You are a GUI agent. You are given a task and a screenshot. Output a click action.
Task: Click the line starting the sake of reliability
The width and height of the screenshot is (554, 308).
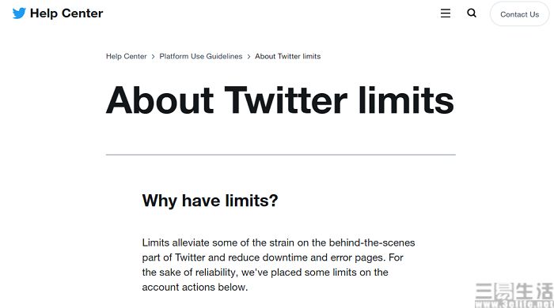(265, 272)
